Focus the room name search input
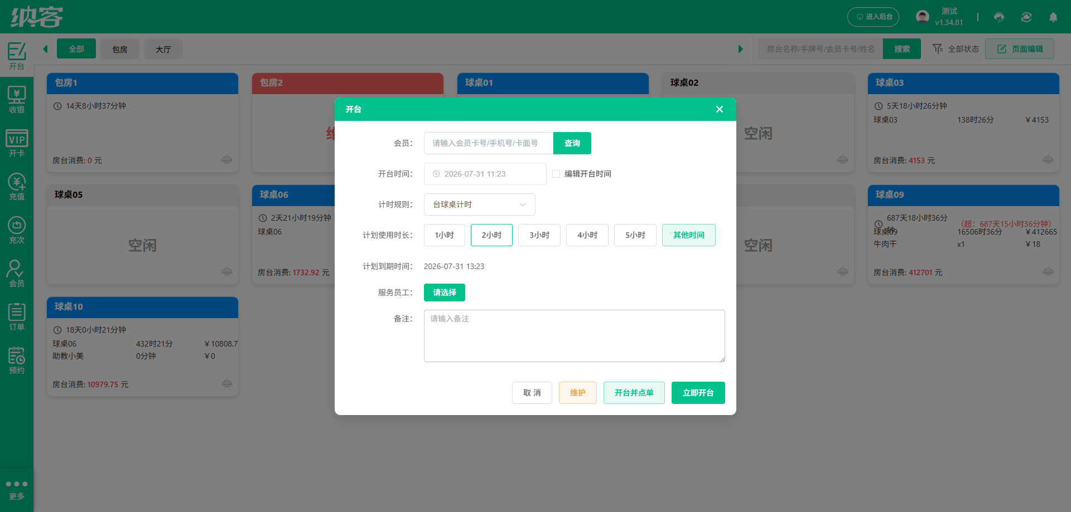 click(x=821, y=49)
